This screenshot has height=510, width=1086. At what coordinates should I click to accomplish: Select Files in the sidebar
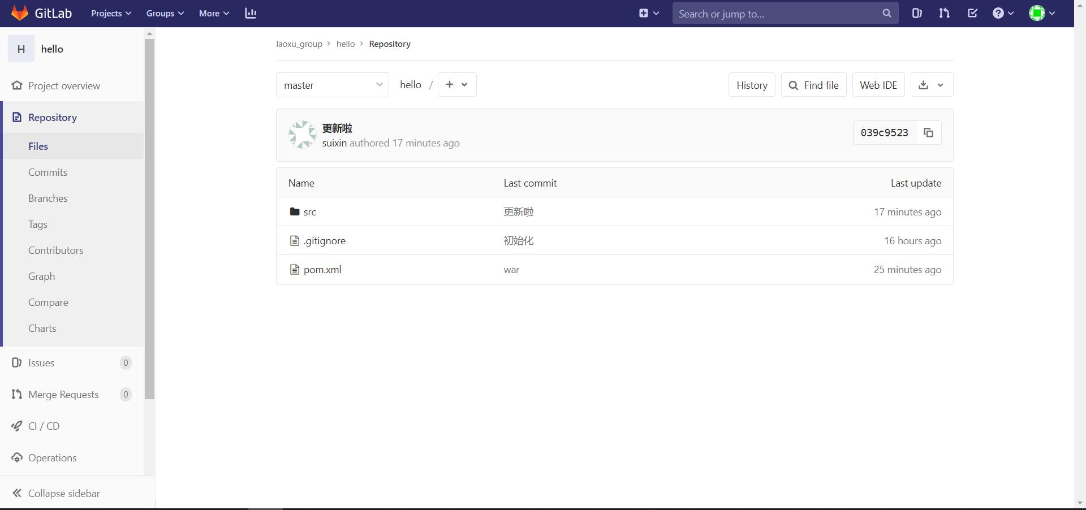73,146
